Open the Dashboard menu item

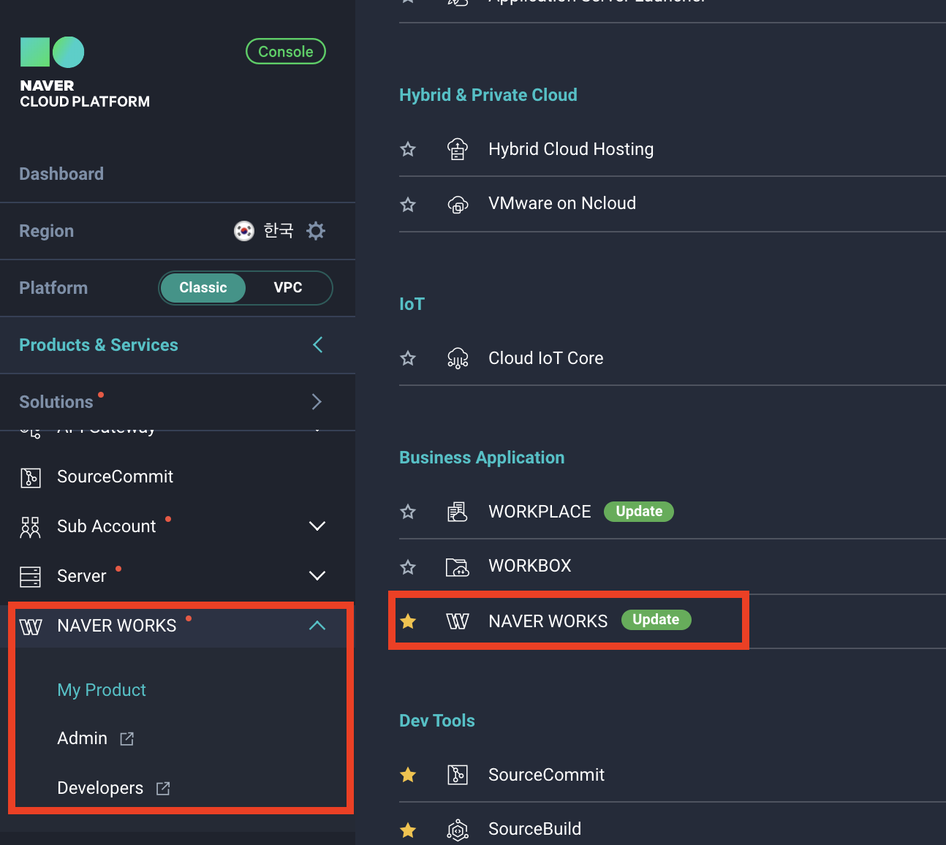[x=61, y=174]
